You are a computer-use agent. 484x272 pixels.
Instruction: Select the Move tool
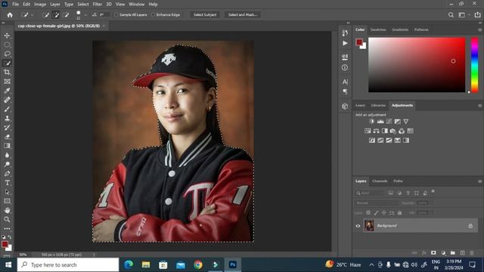7,36
